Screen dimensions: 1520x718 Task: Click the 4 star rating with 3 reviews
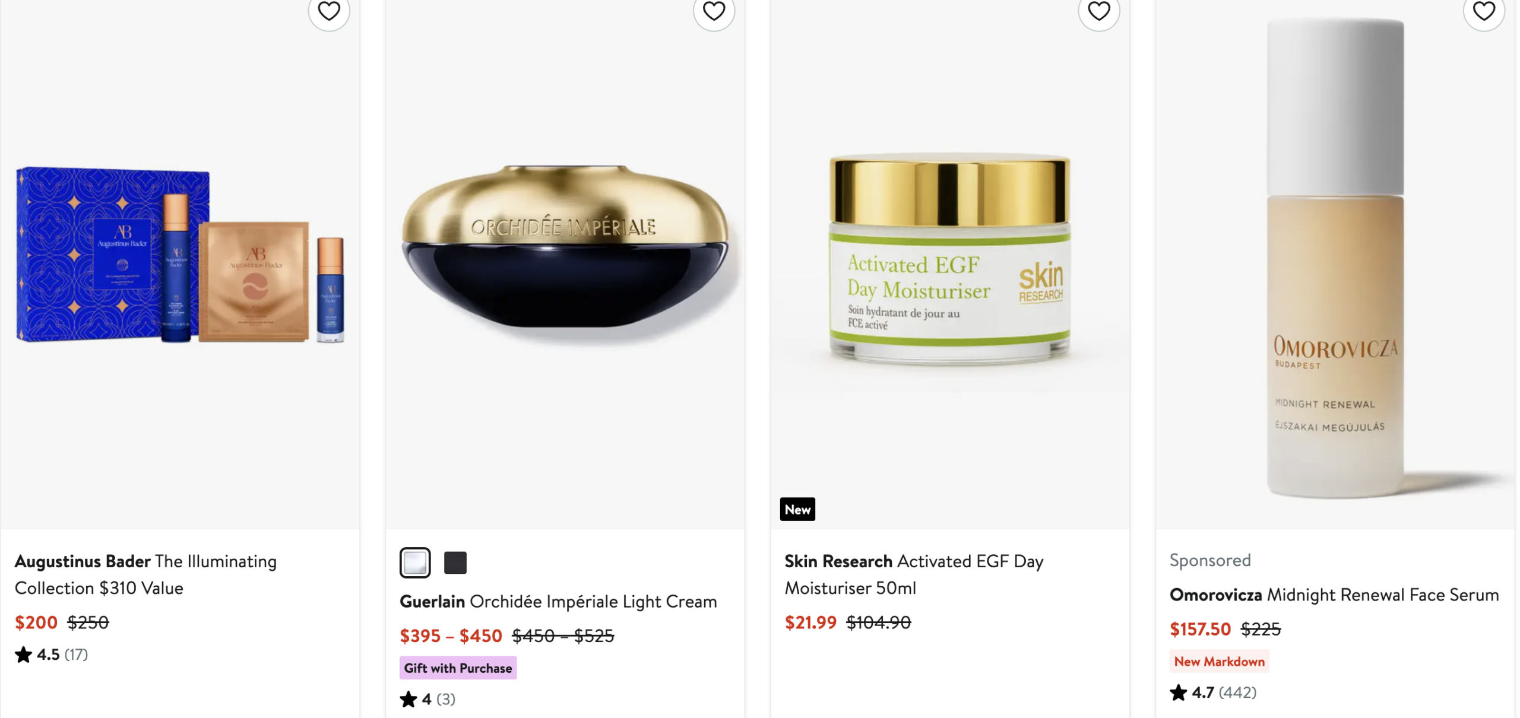coord(427,699)
